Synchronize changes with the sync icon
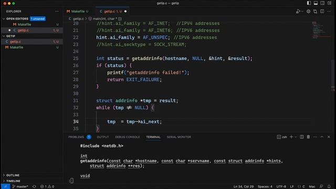This screenshot has width=336, height=189. pos(34,187)
